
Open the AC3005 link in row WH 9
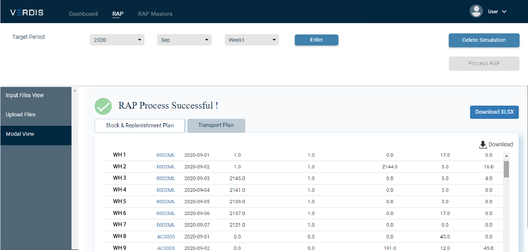[x=166, y=248]
